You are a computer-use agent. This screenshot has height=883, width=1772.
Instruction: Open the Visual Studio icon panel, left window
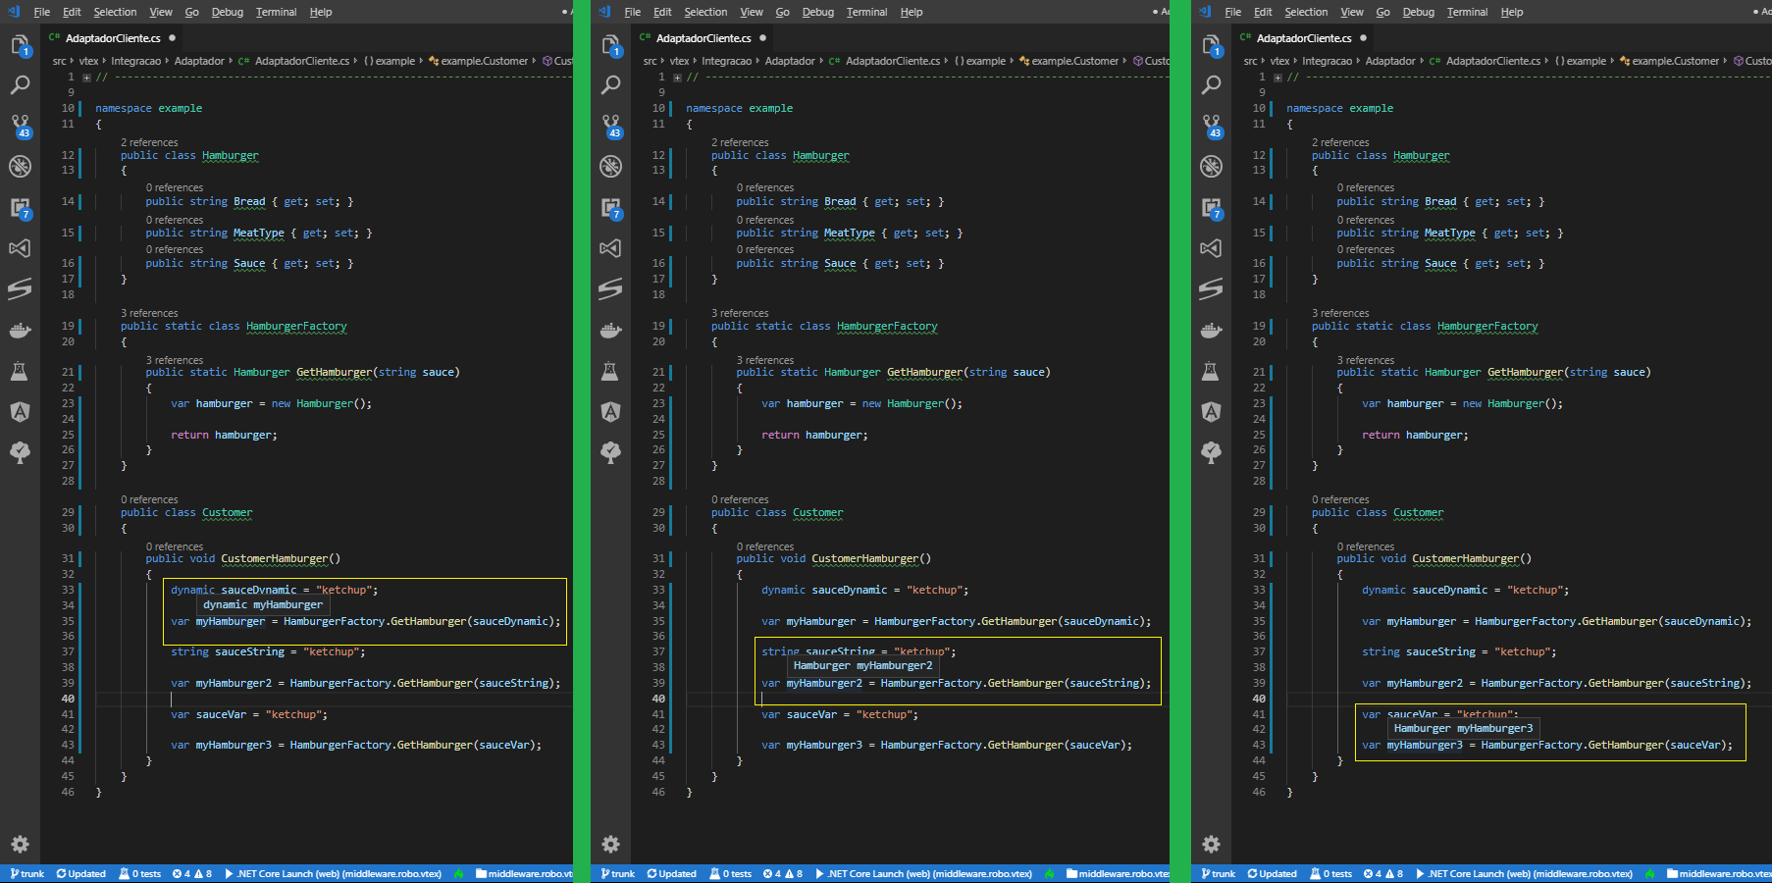[x=20, y=248]
